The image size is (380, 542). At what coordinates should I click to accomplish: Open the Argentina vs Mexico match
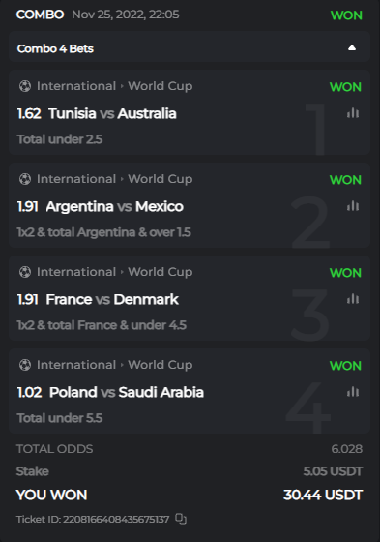(114, 207)
